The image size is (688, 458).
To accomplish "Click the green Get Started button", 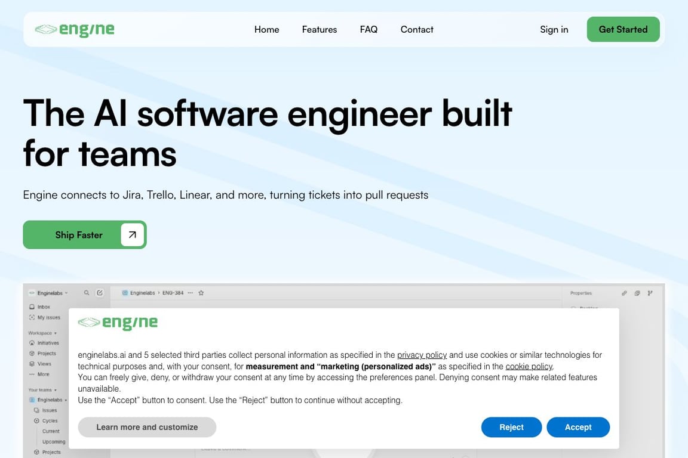I will (x=623, y=29).
